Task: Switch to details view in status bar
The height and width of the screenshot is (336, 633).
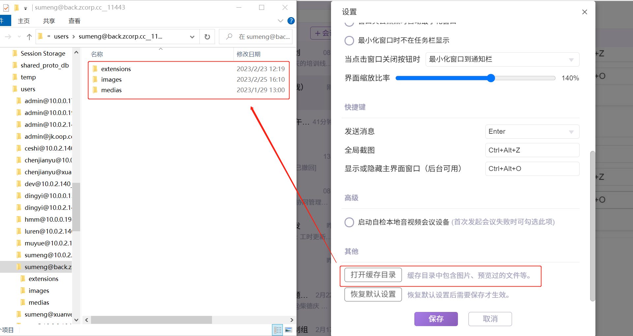Action: [x=278, y=330]
